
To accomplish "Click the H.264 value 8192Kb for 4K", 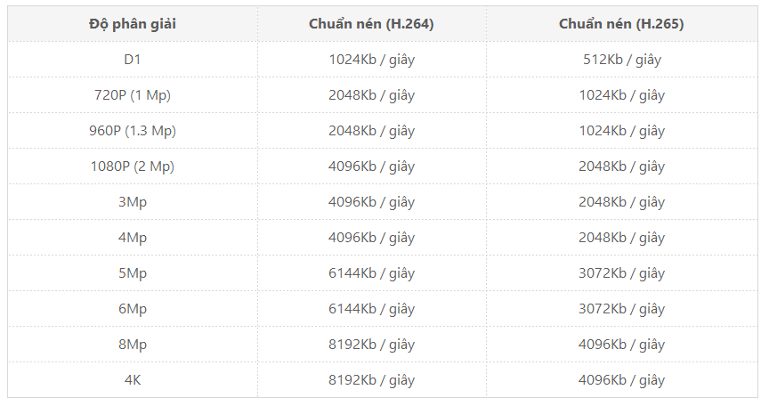I will 371,380.
